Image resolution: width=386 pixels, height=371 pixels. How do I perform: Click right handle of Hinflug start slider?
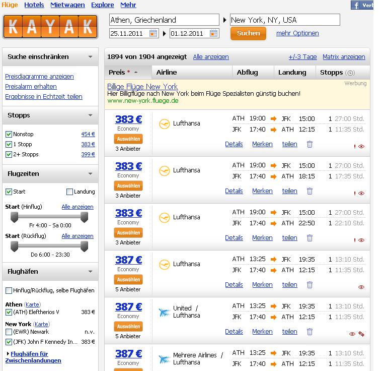click(x=84, y=217)
